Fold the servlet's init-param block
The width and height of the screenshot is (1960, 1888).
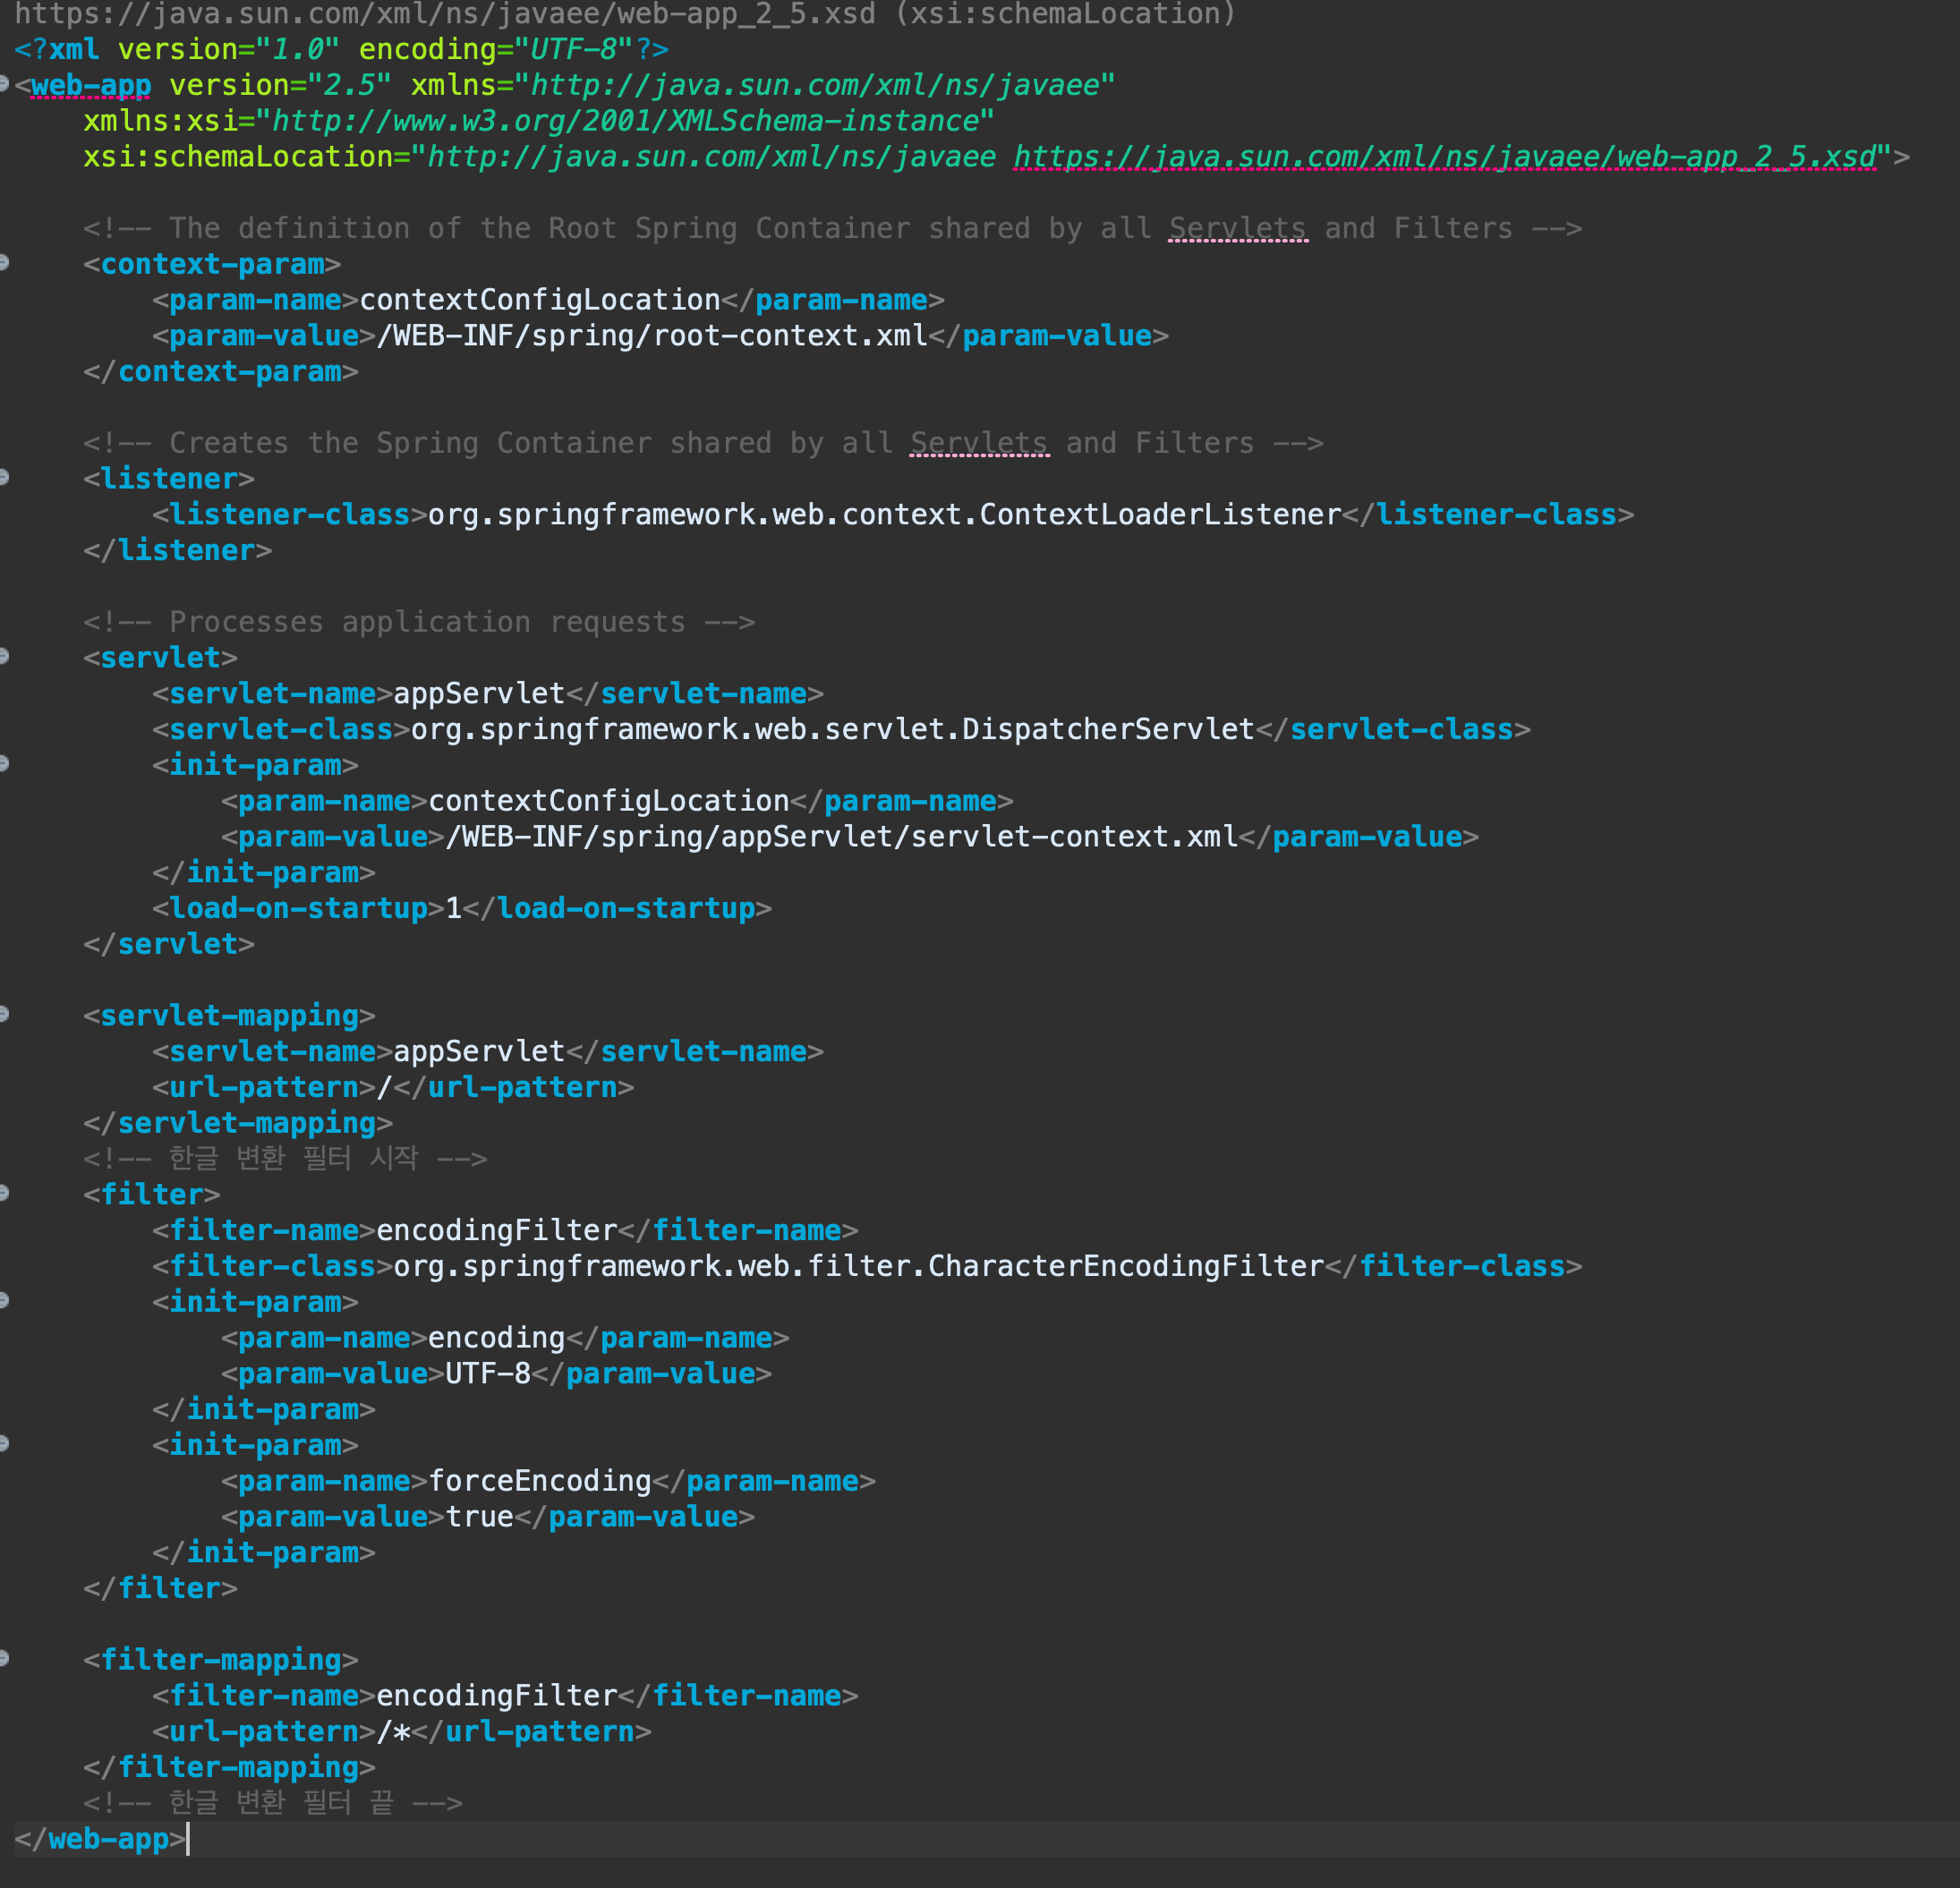click(x=4, y=764)
